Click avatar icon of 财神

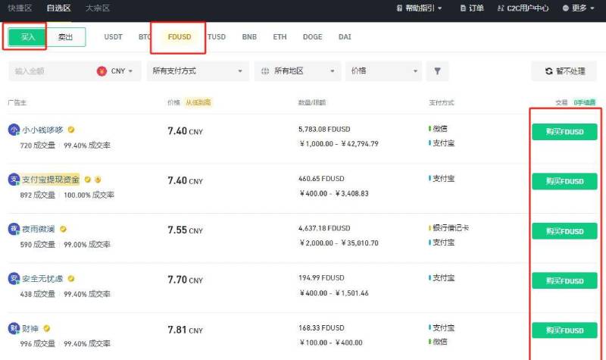pyautogui.click(x=14, y=329)
